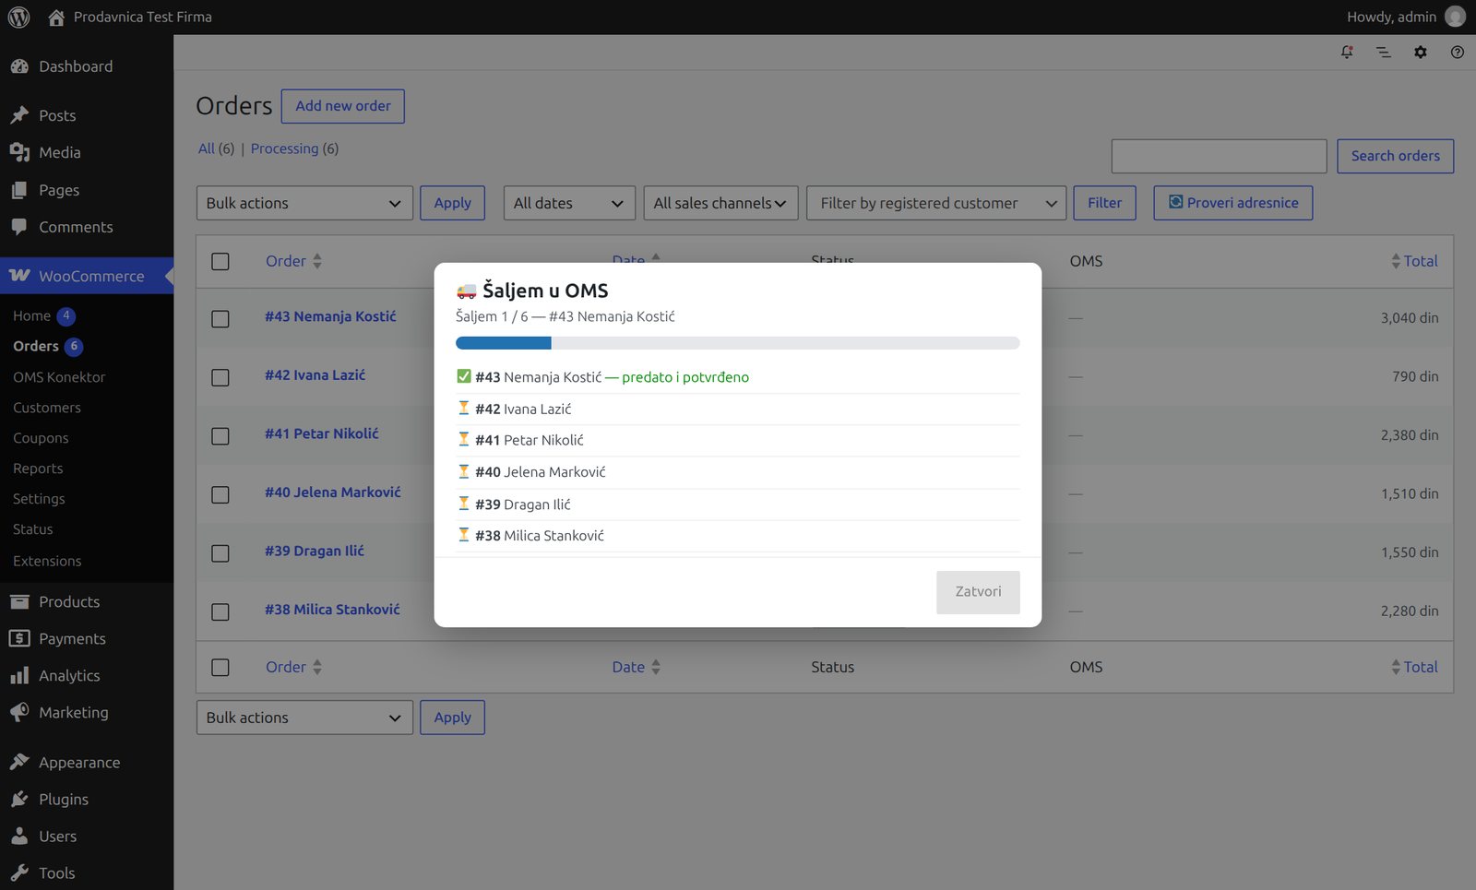The width and height of the screenshot is (1476, 890).
Task: Click the Plugins plug icon
Action: (19, 799)
